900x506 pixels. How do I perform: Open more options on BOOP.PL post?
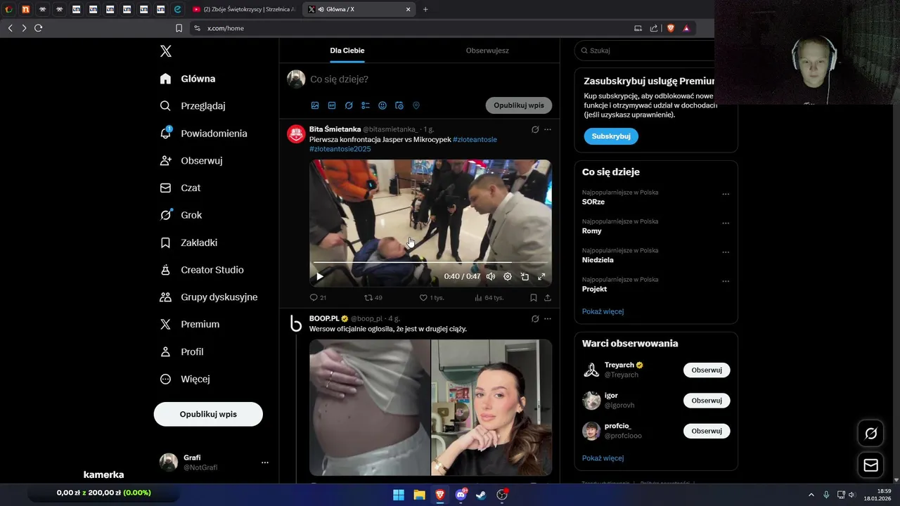pos(548,318)
